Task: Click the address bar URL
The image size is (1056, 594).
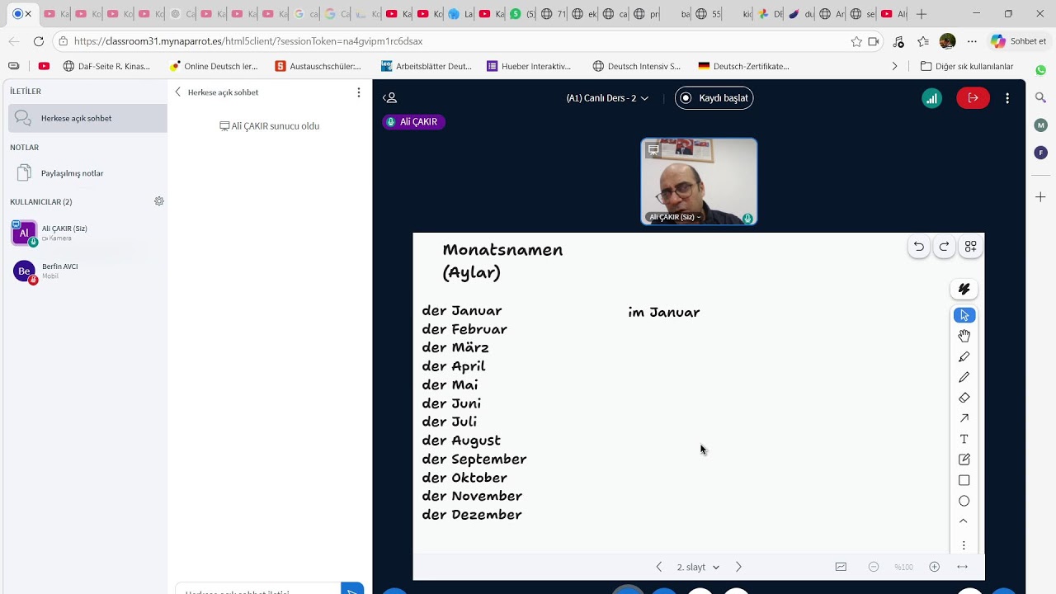Action: point(248,41)
